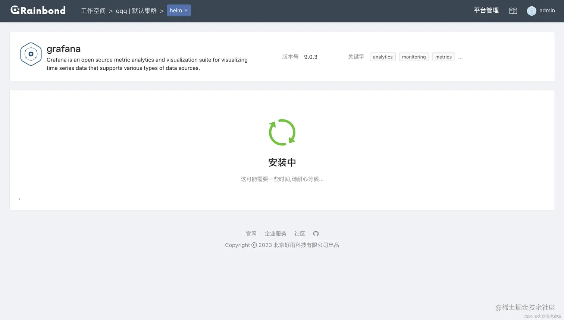564x320 pixels.
Task: Expand the helm dropdown
Action: click(x=179, y=10)
